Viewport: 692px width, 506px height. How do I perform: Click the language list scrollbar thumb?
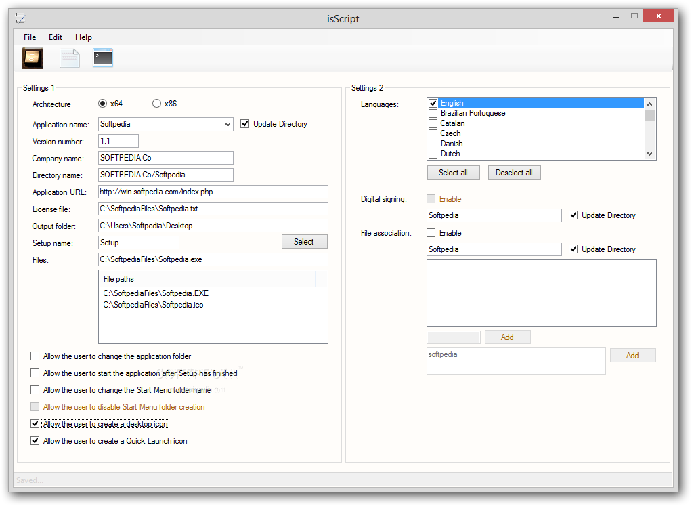click(649, 115)
